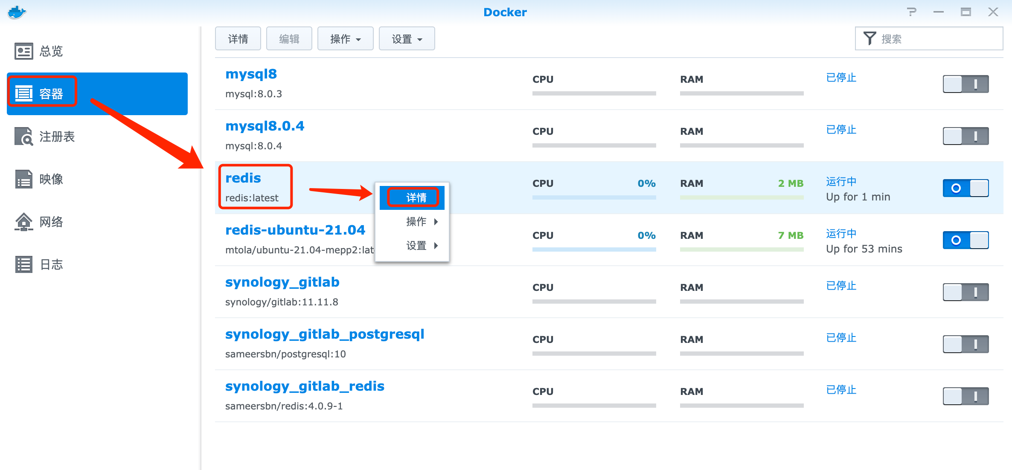Choose 详情 in the context menu
1012x470 pixels.
413,197
